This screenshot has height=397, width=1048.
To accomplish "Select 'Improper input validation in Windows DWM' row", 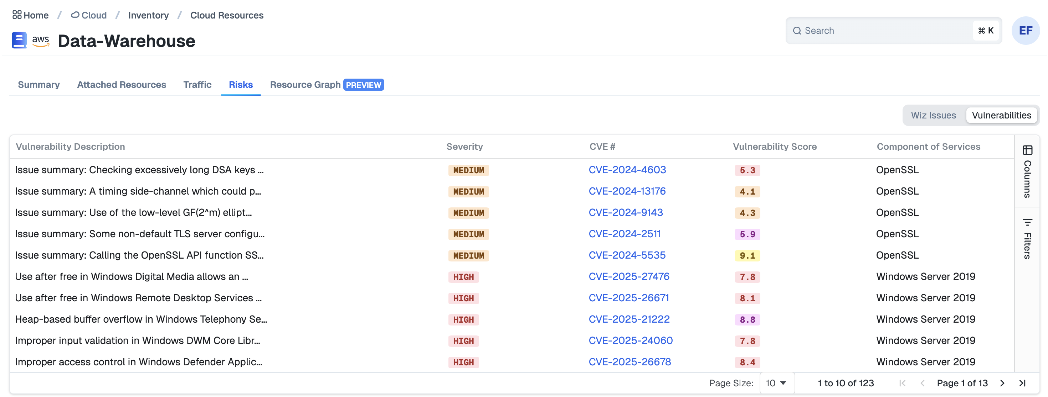I will [x=138, y=340].
